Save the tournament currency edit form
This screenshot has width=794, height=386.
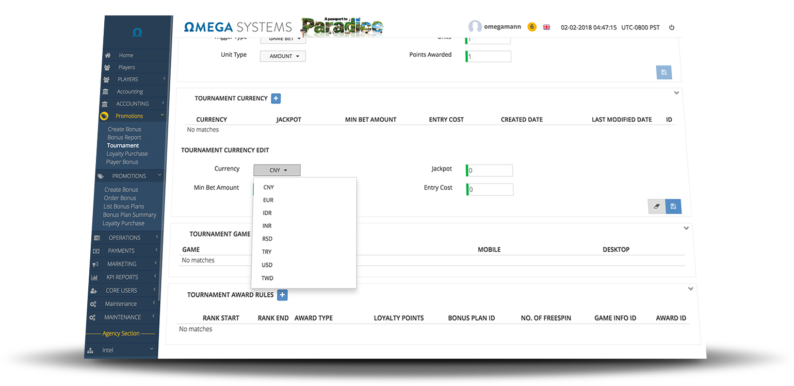tap(673, 206)
